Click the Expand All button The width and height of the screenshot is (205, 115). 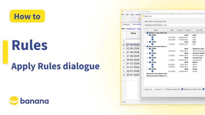[x=148, y=89]
